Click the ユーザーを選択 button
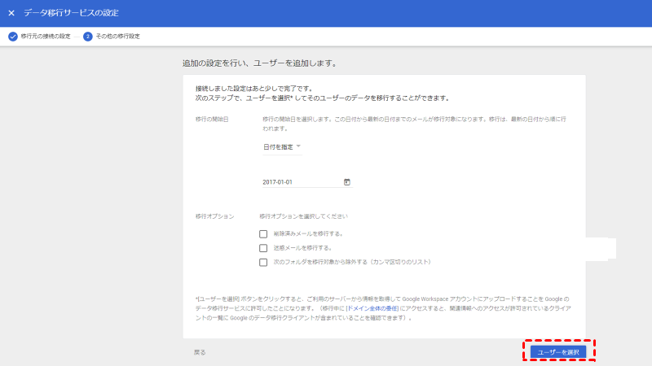This screenshot has height=366, width=652. point(558,352)
